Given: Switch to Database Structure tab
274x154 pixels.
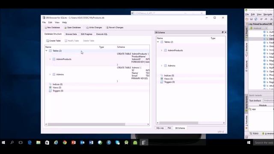Looking at the screenshot, I should coord(53,34).
